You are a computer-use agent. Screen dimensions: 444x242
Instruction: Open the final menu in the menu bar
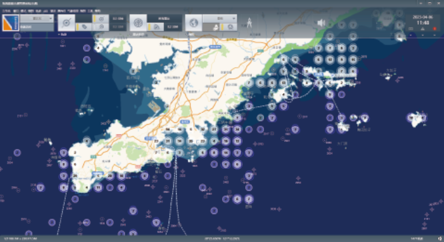pyautogui.click(x=97, y=11)
